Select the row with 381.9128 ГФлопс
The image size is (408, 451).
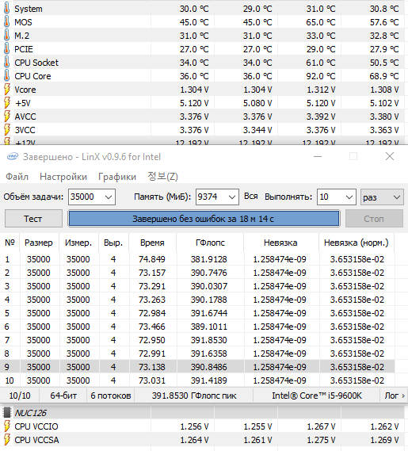(x=197, y=259)
